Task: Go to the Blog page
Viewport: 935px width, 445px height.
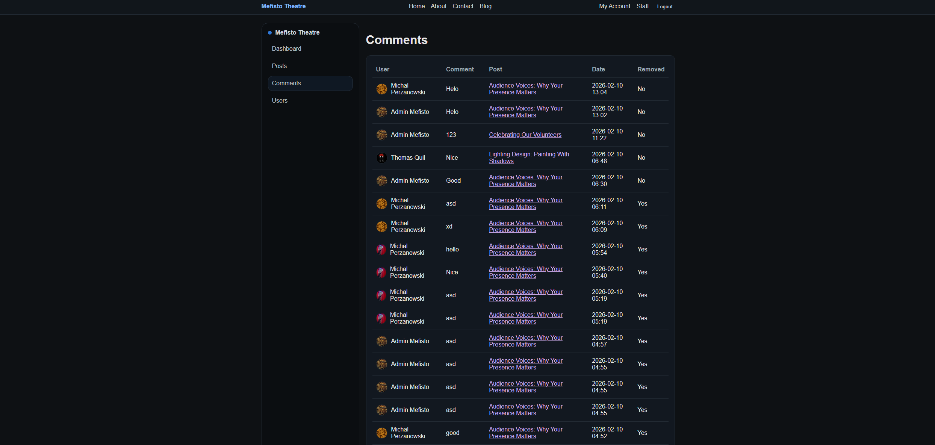Action: coord(485,6)
